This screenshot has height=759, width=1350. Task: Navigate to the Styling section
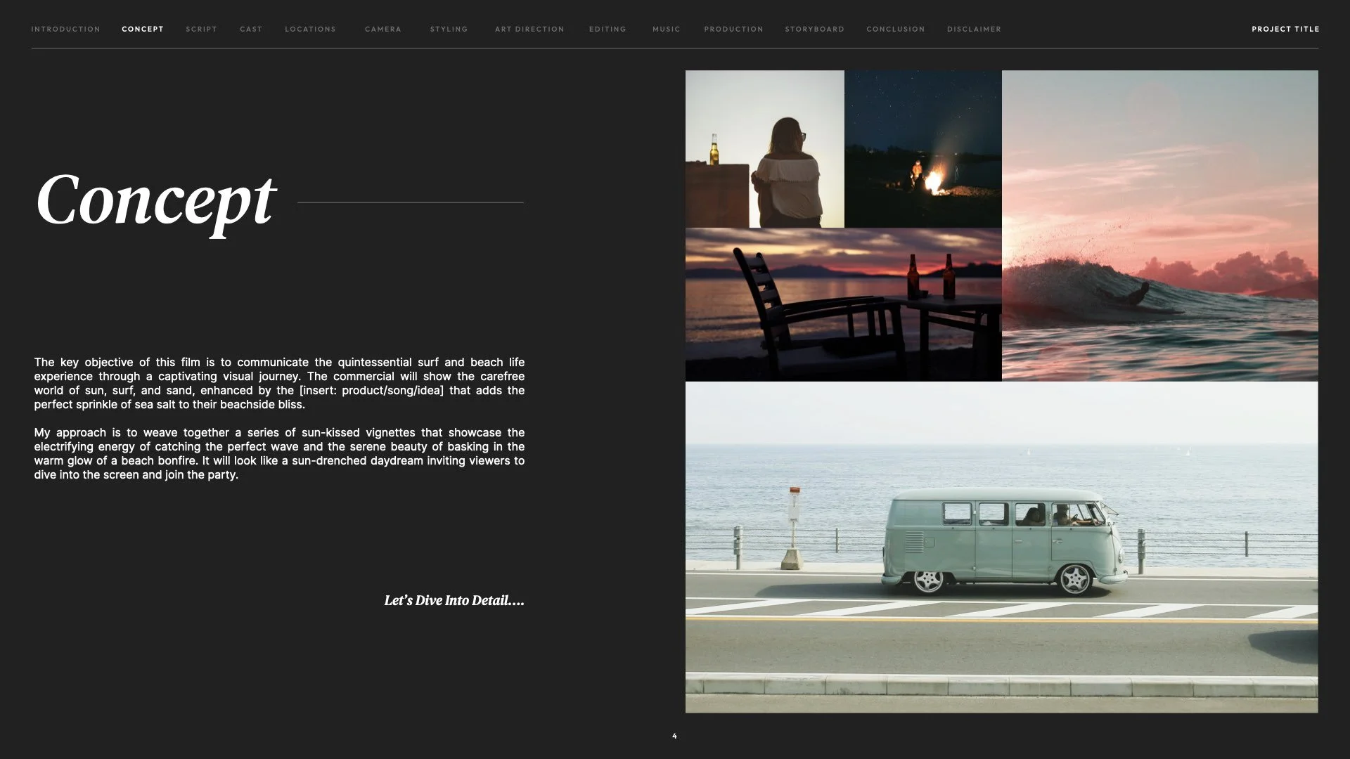pos(449,29)
